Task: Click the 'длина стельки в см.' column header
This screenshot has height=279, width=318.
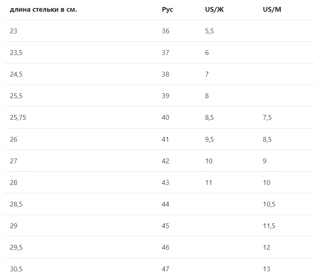Action: (x=43, y=10)
